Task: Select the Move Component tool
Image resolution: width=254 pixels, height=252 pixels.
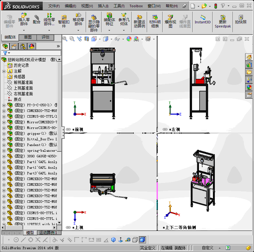Action: point(78,20)
